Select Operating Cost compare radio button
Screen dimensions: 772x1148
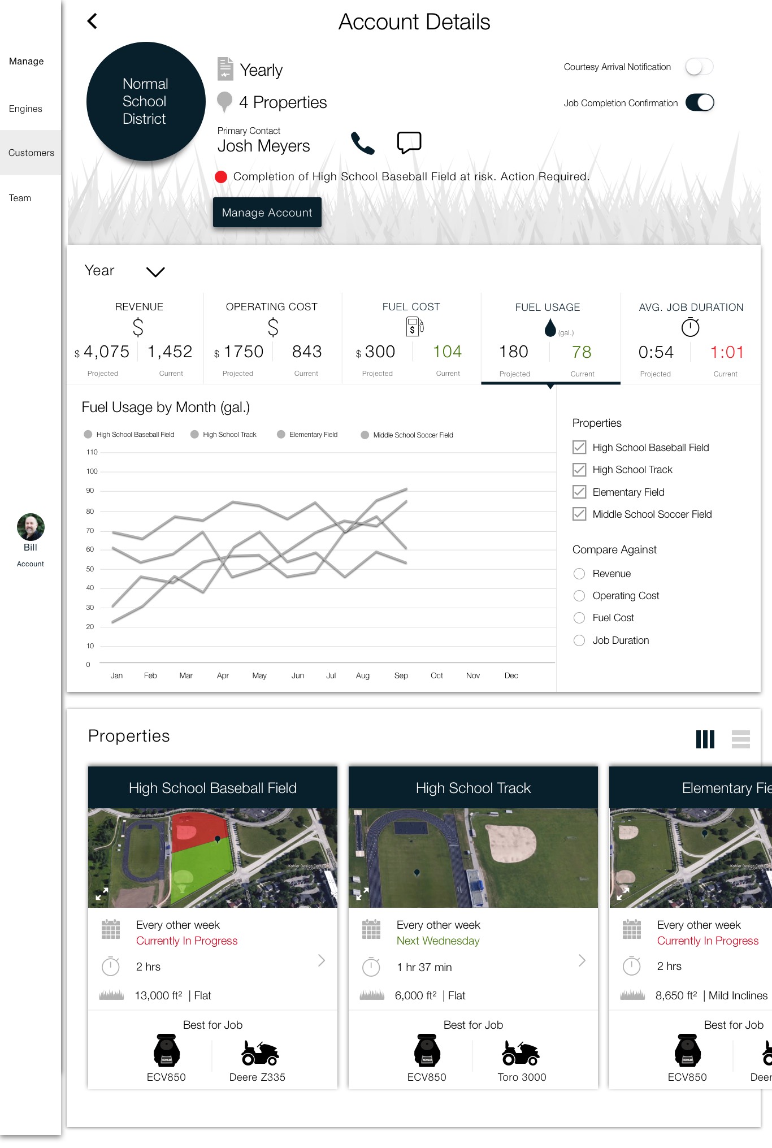(x=579, y=596)
